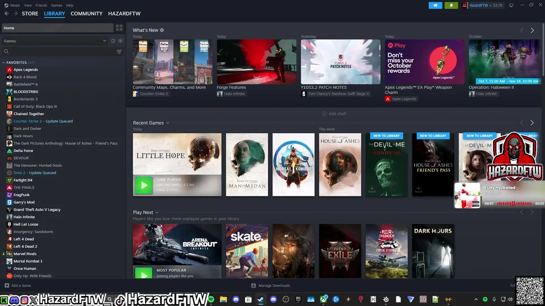The width and height of the screenshot is (545, 306).
Task: Open the Games menu
Action: click(57, 5)
